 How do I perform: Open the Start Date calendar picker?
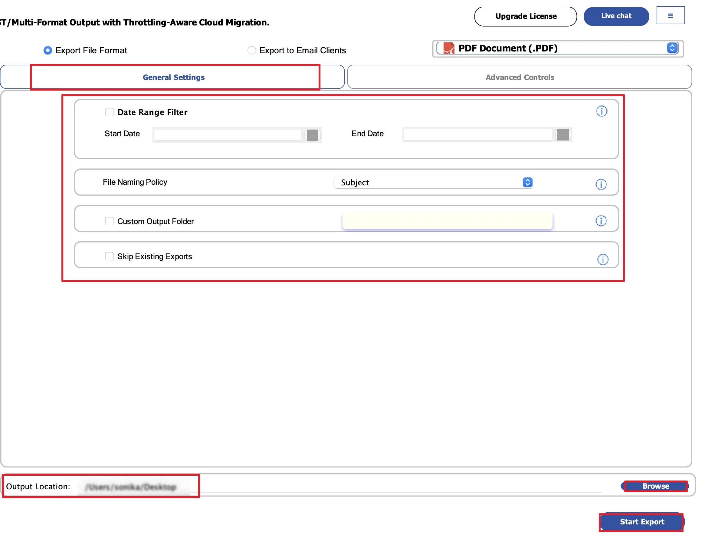[x=312, y=135]
